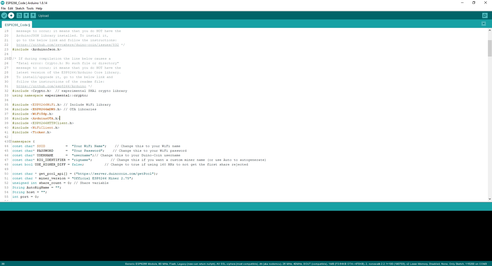Click the vertical scrollbar thumb
This screenshot has width=492, height=266.
490,49
